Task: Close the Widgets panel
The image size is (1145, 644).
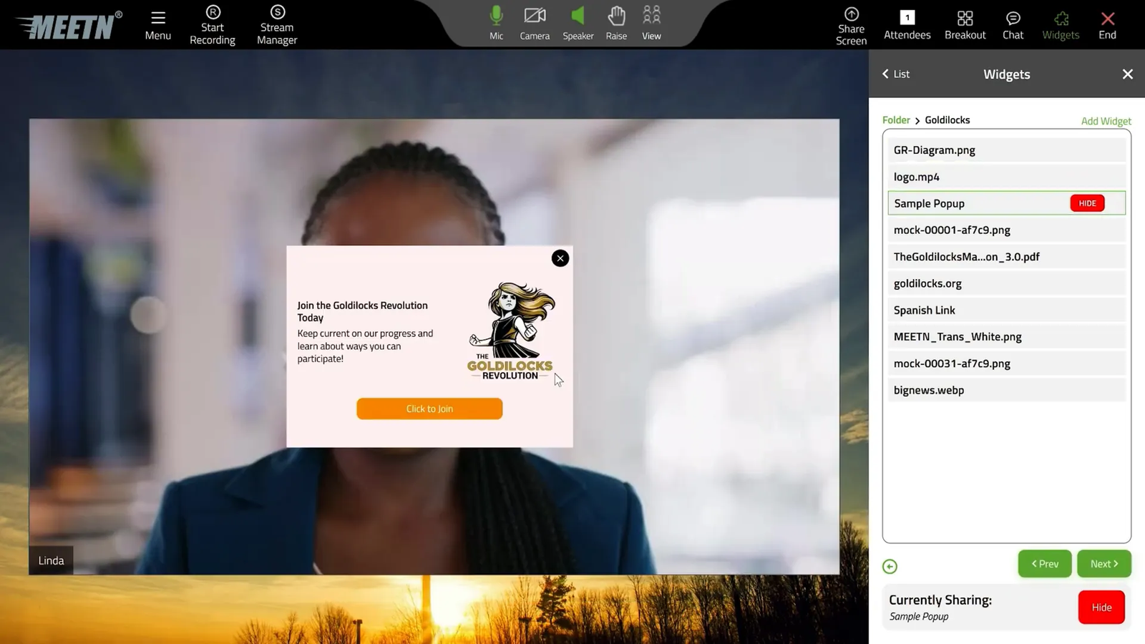Action: tap(1127, 74)
